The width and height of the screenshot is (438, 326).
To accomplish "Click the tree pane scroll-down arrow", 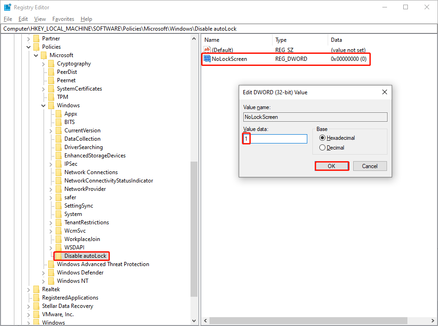I will click(194, 321).
